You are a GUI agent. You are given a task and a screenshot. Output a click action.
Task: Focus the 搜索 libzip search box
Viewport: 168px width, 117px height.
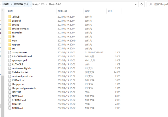pyautogui.click(x=158, y=4)
